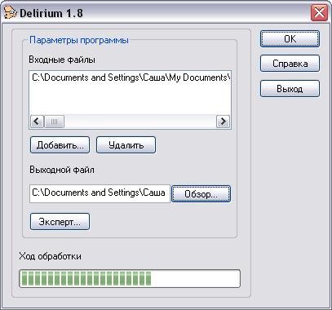Click the horizontal scrollbar thumb

[x=54, y=122]
